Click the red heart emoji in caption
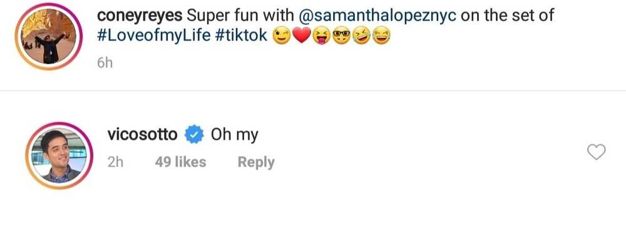The image size is (626, 229). (302, 37)
